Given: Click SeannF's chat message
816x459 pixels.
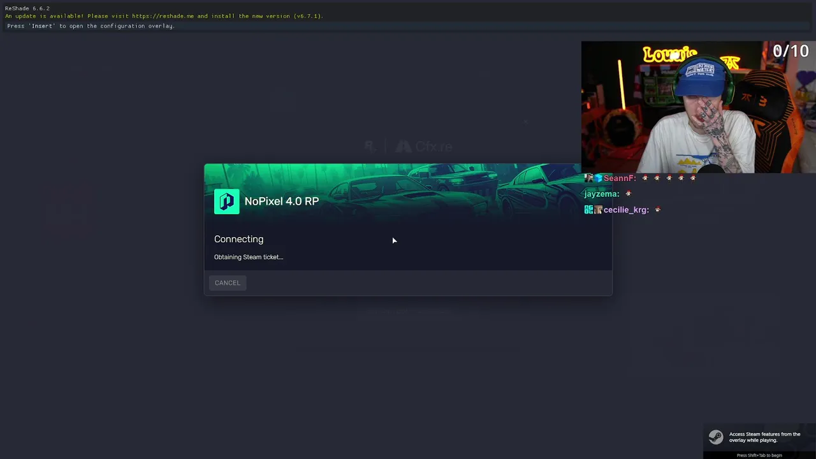Looking at the screenshot, I should pos(640,178).
